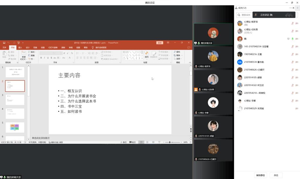Open the 设计 ribbon tab
300x179 pixels.
[x=28, y=47]
